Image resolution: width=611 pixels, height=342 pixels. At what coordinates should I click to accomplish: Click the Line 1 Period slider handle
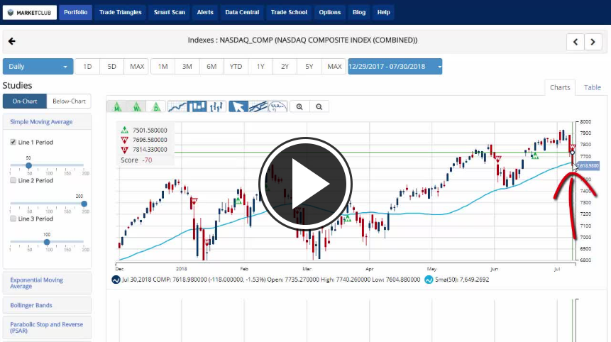click(x=29, y=165)
